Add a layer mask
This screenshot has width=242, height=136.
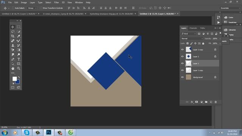pos(197,102)
